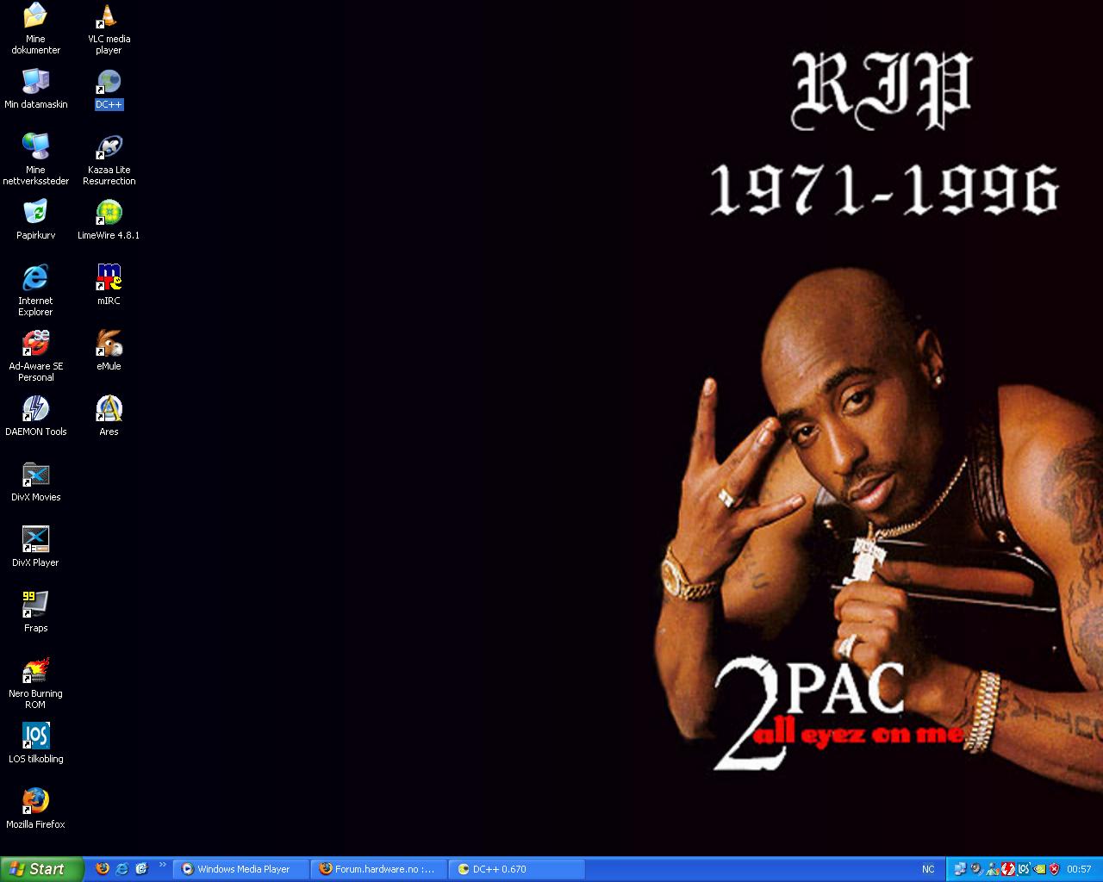Click the NC language bar indicator

pyautogui.click(x=928, y=869)
